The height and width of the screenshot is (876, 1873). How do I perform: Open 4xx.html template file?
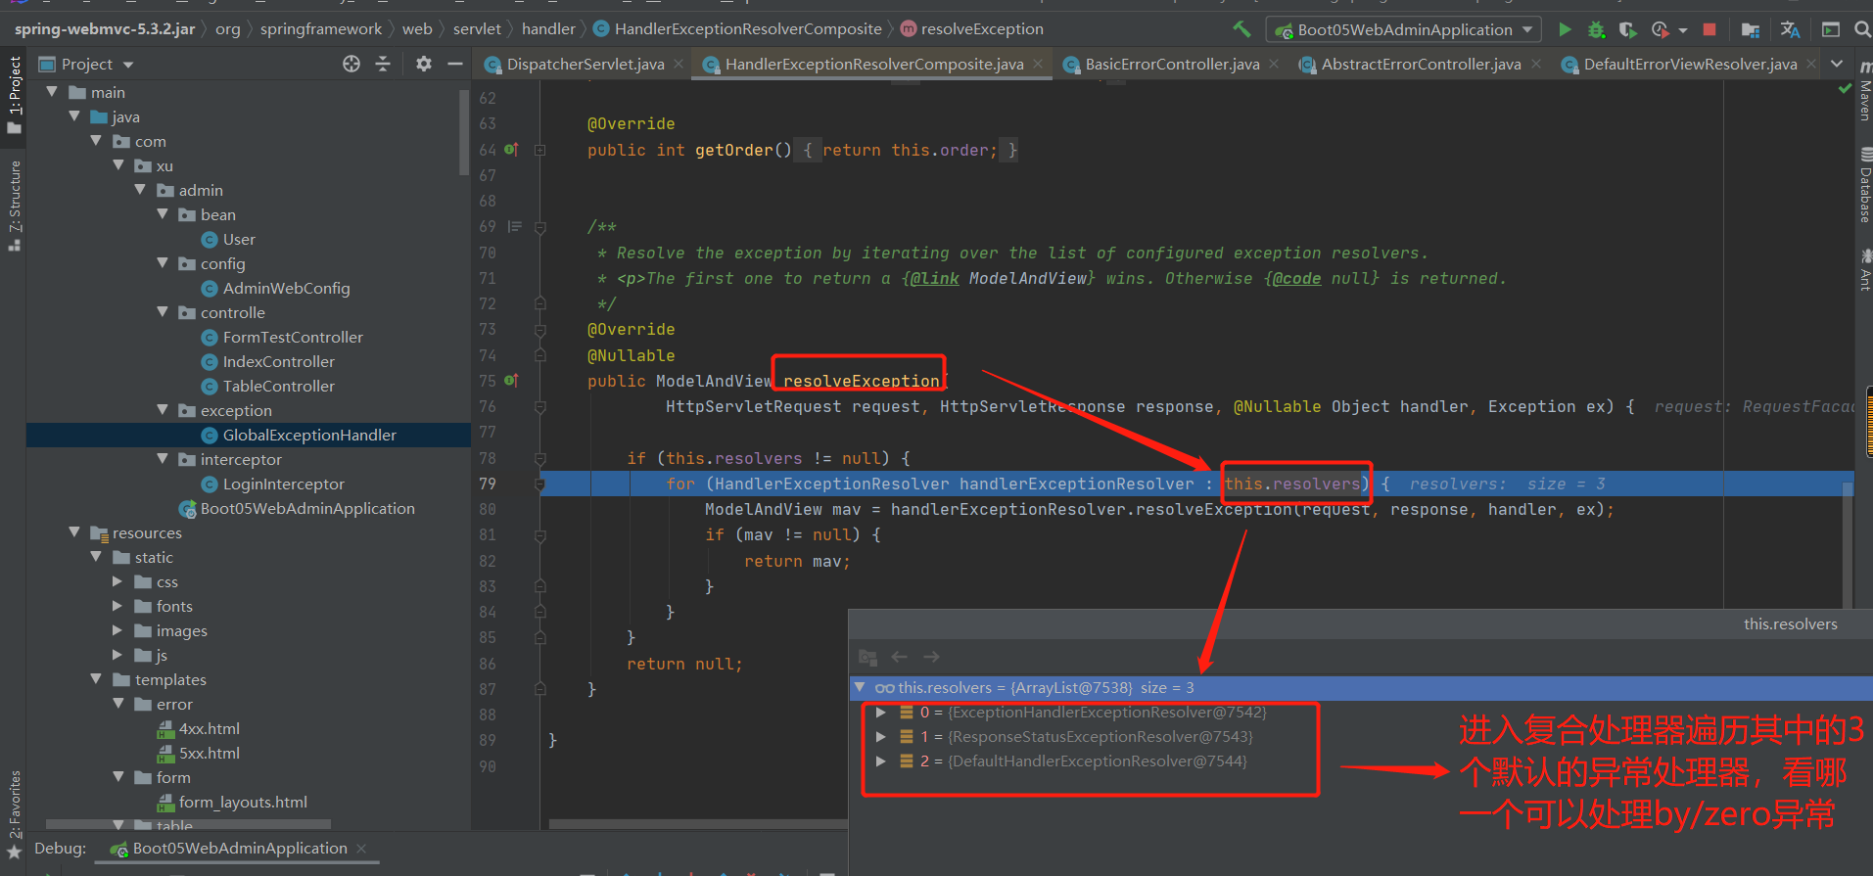click(x=210, y=728)
